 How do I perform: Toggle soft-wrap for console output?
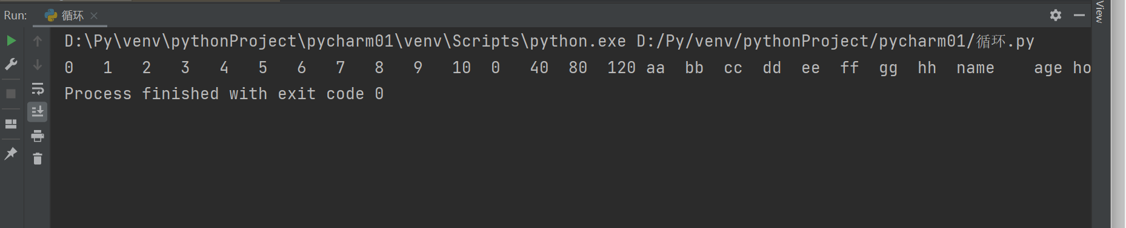point(38,89)
